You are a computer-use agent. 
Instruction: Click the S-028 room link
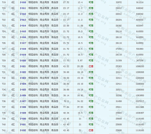(23, 107)
